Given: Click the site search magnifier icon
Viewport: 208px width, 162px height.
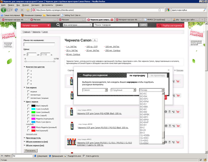Looking at the screenshot, I should (58, 25).
